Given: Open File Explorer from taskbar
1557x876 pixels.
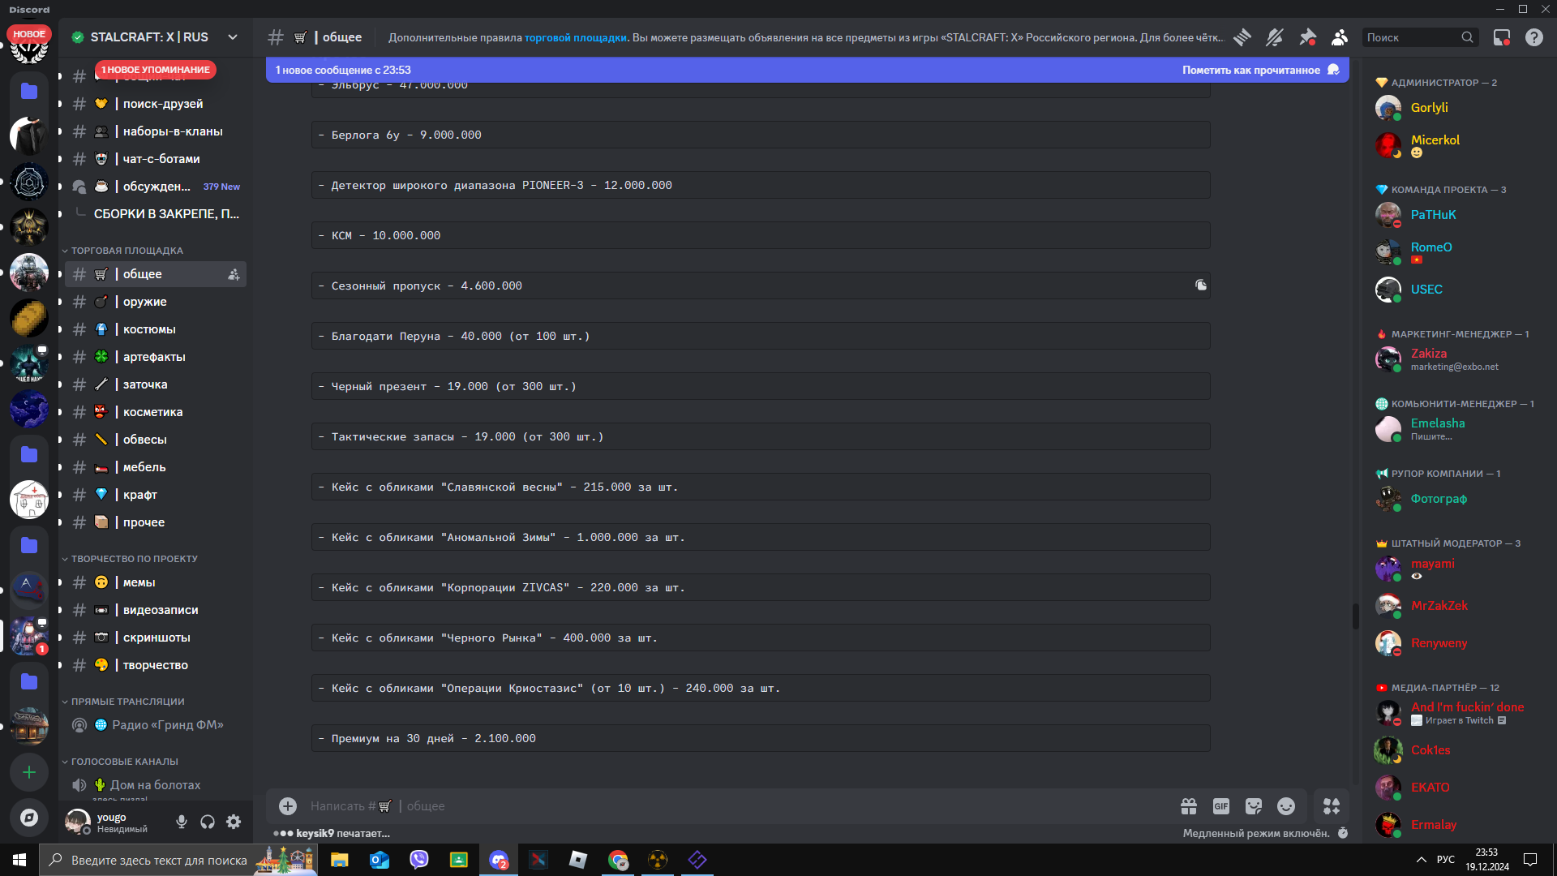Looking at the screenshot, I should (x=340, y=860).
